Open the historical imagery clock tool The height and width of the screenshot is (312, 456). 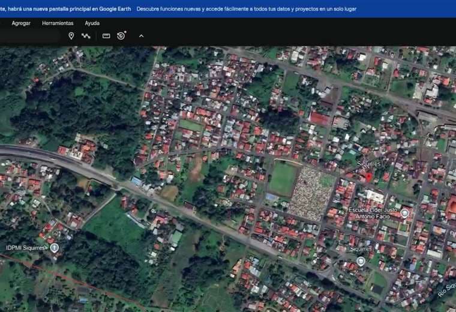pos(121,36)
